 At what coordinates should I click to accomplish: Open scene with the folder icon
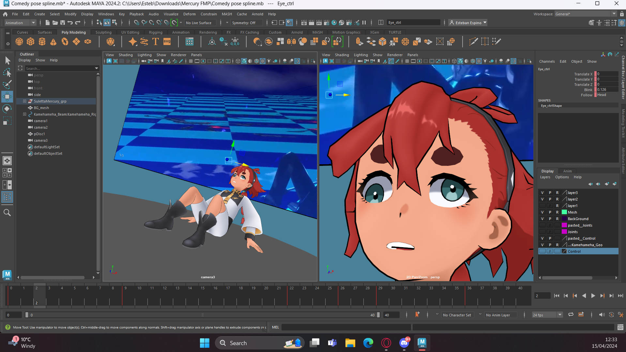click(55, 23)
